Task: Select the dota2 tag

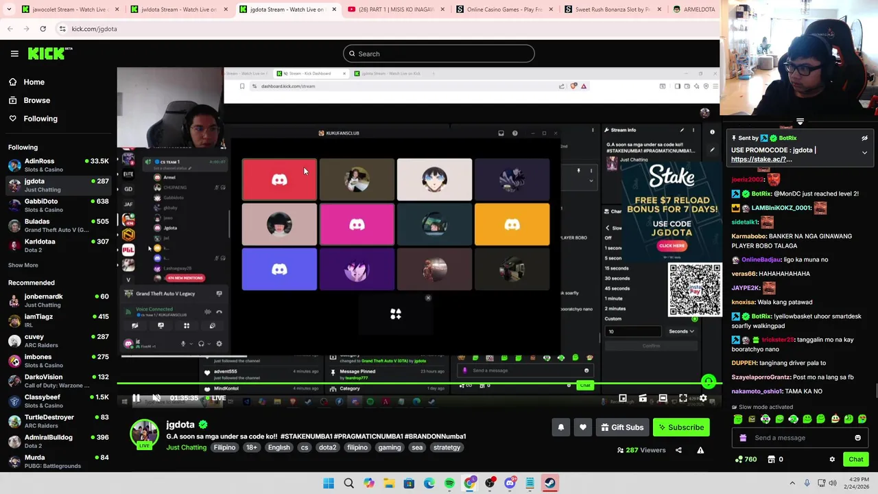Action: click(327, 447)
